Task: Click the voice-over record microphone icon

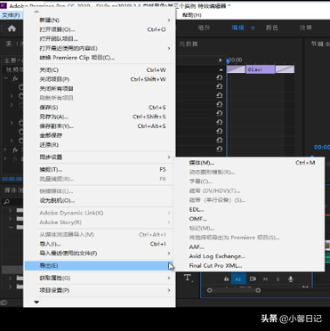Action: (x=291, y=279)
